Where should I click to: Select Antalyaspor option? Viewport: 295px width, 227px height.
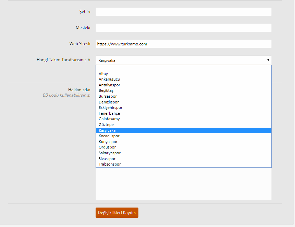point(109,85)
